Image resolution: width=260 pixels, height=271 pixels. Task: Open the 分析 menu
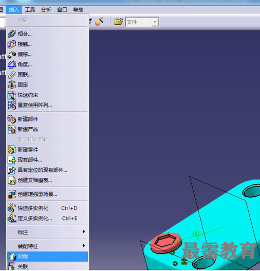pyautogui.click(x=46, y=10)
